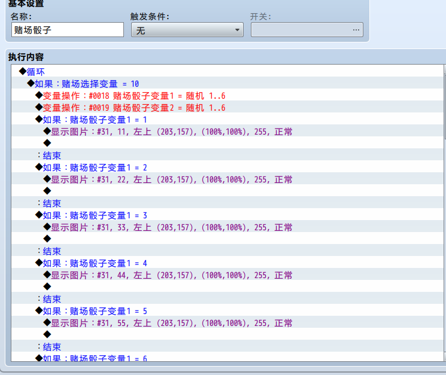The width and height of the screenshot is (446, 375).
Task: Select the empty line below 显示图片 #31, 22
Action: click(x=227, y=191)
